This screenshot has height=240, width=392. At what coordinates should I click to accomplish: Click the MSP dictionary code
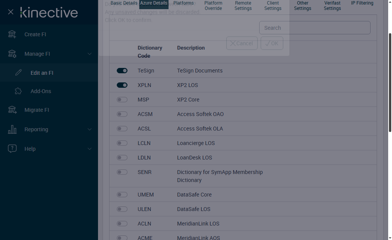click(x=143, y=100)
